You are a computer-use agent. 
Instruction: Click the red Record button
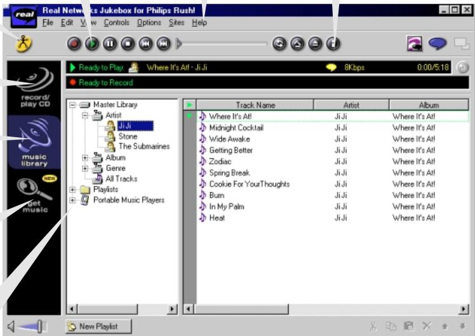[x=74, y=44]
